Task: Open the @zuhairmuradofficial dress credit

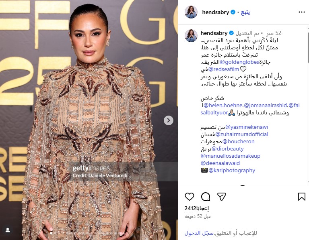Action: pos(241,134)
